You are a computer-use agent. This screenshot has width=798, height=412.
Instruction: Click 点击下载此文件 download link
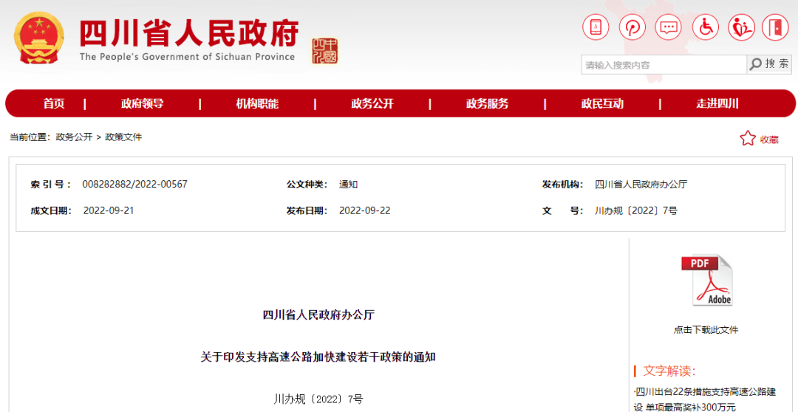pyautogui.click(x=706, y=330)
